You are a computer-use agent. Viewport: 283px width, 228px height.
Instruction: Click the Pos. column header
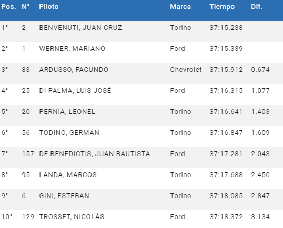point(8,7)
